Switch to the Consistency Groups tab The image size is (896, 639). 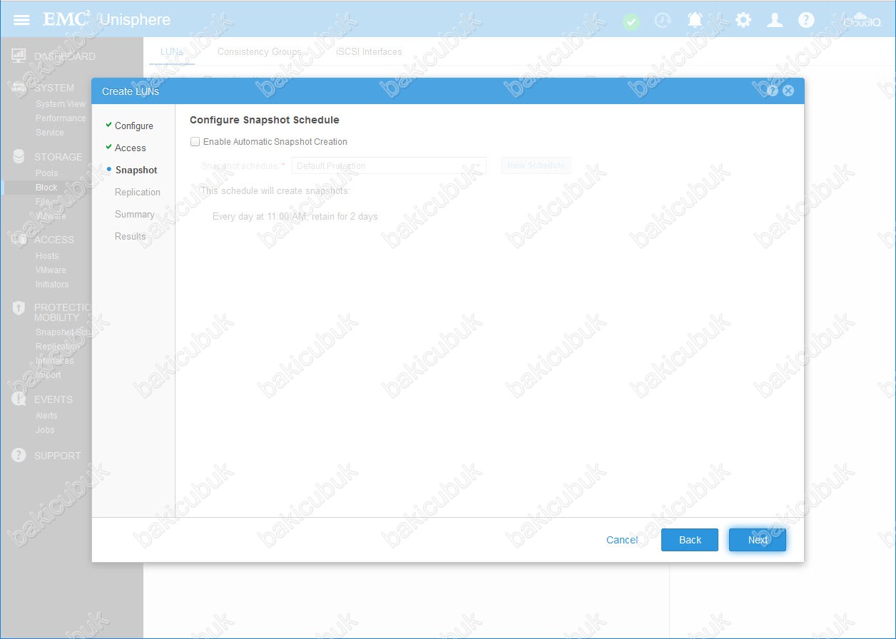click(x=259, y=51)
